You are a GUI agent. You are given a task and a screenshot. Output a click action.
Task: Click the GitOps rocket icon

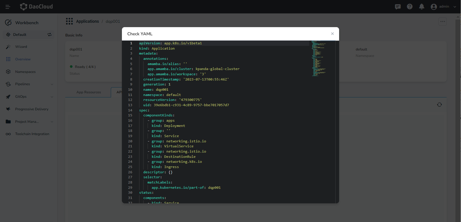(x=8, y=97)
